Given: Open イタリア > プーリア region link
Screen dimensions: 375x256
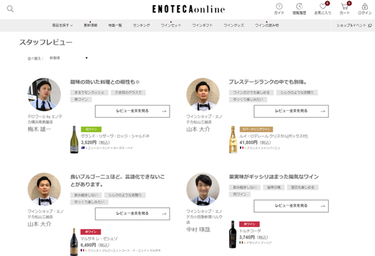Looking at the screenshot, I should pos(255,243).
